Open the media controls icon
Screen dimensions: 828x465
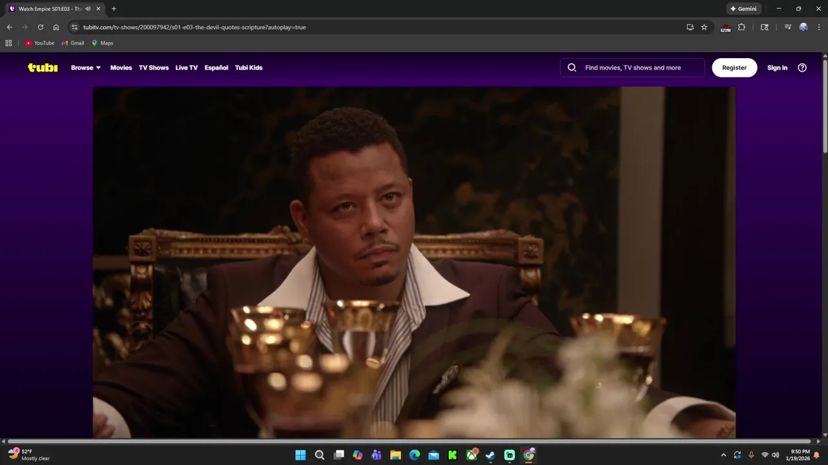click(788, 27)
